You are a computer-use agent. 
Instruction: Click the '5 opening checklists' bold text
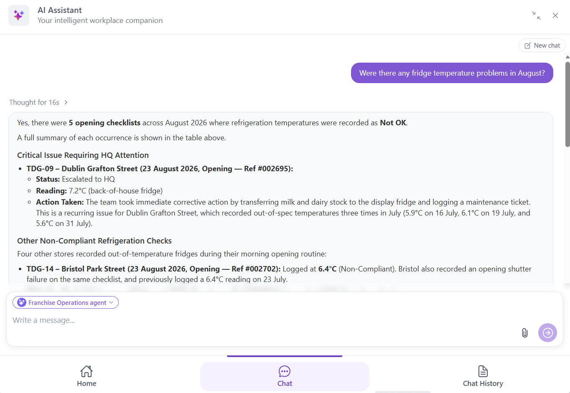click(104, 123)
